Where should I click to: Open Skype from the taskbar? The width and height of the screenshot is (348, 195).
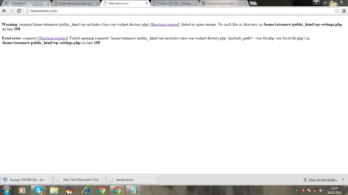coord(38,190)
